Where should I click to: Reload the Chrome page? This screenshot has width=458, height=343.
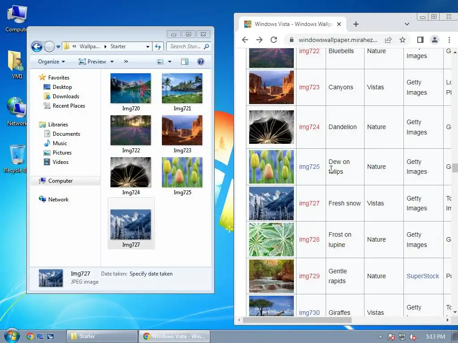coord(274,40)
